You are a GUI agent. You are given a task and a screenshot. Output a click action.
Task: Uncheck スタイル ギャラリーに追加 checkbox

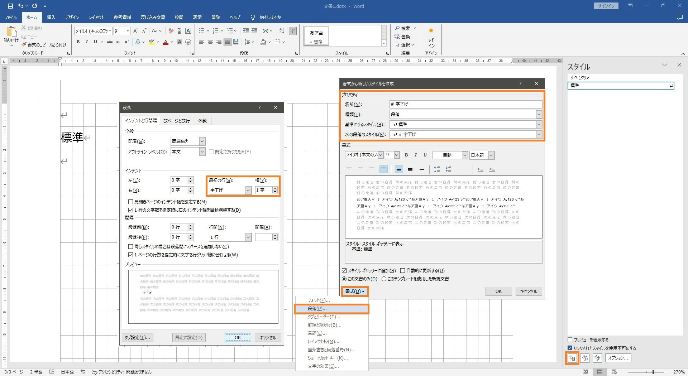pyautogui.click(x=344, y=271)
